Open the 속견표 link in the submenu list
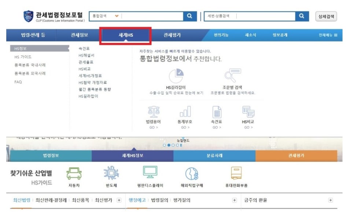 (x=84, y=48)
